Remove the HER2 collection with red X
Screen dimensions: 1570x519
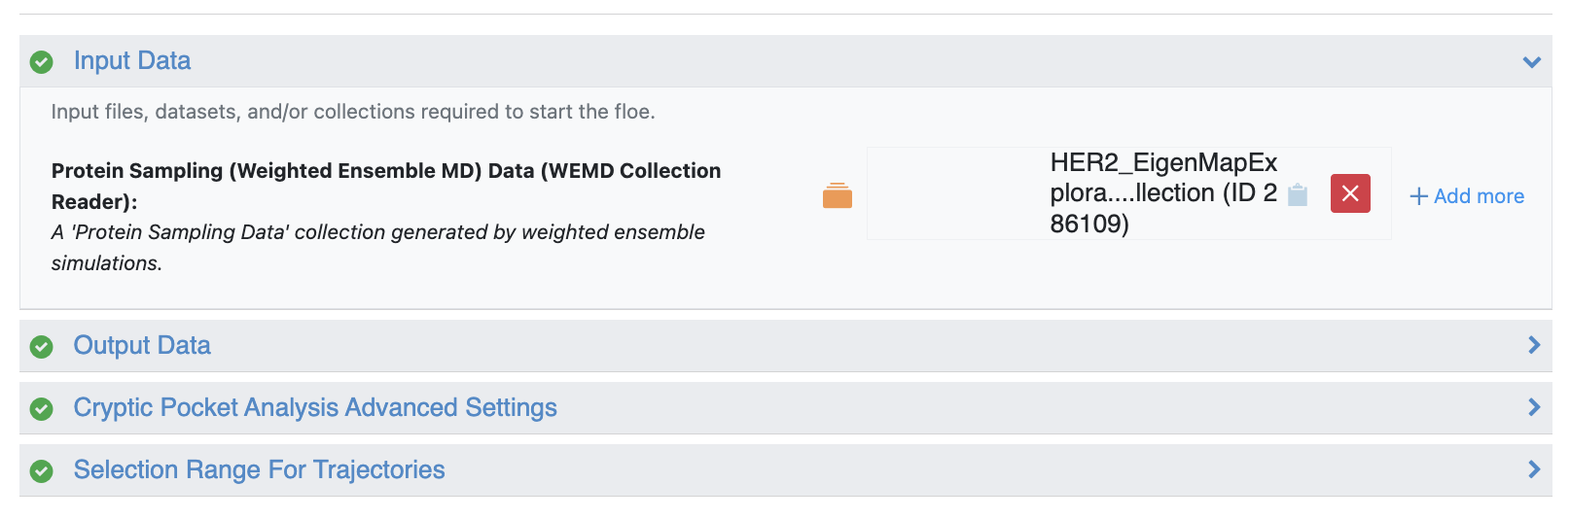pyautogui.click(x=1350, y=193)
